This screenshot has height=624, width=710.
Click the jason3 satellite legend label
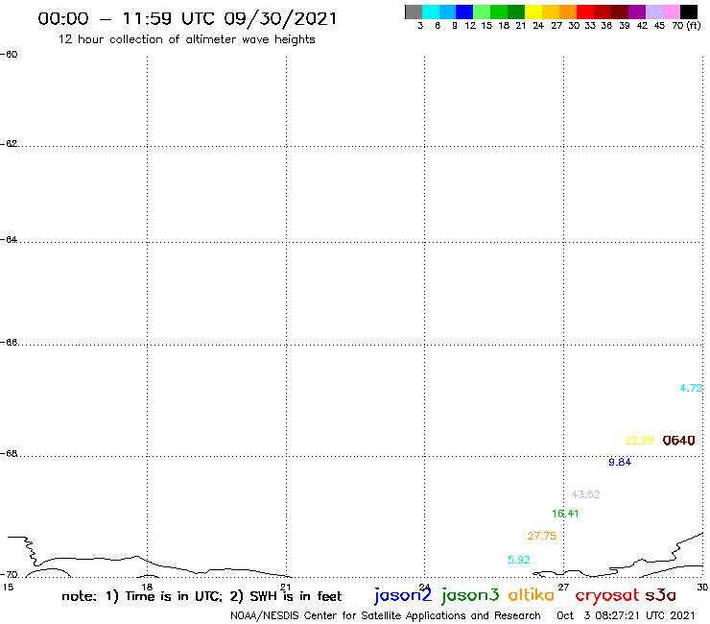(470, 595)
